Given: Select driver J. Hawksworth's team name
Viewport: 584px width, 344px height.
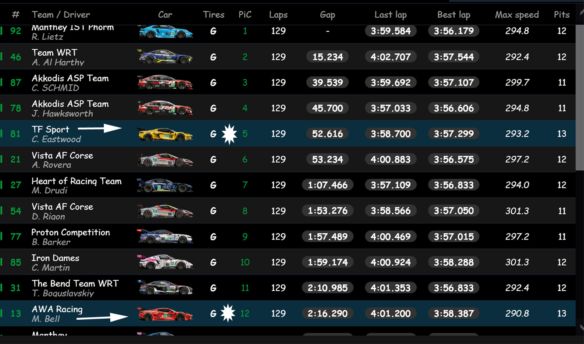Looking at the screenshot, I should coord(70,104).
